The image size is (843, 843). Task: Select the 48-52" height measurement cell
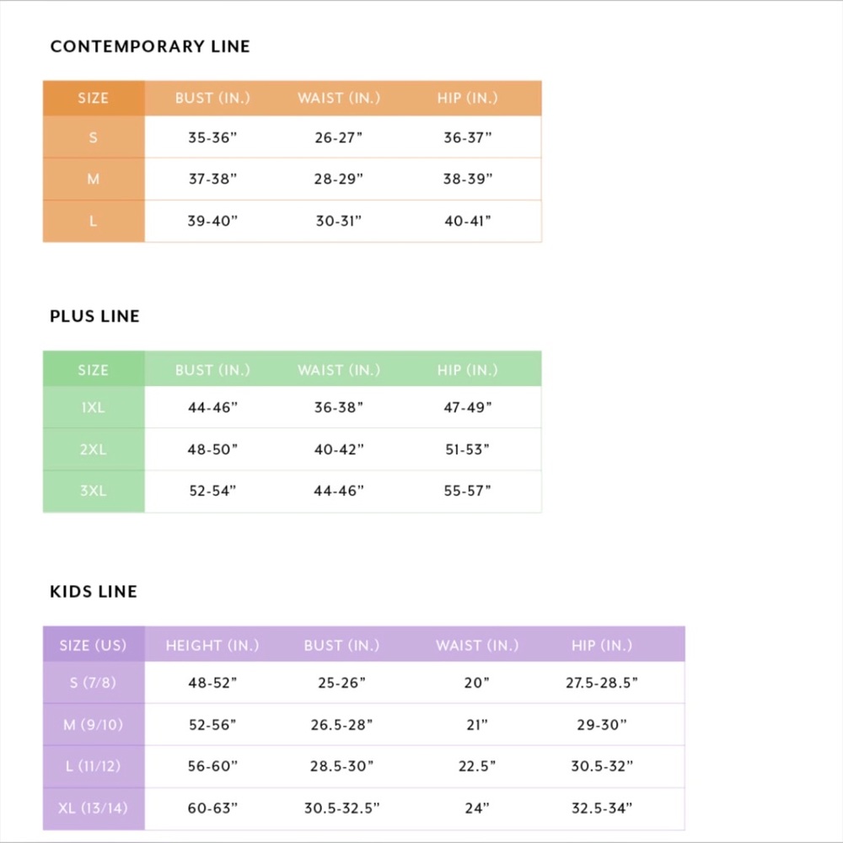tap(212, 682)
